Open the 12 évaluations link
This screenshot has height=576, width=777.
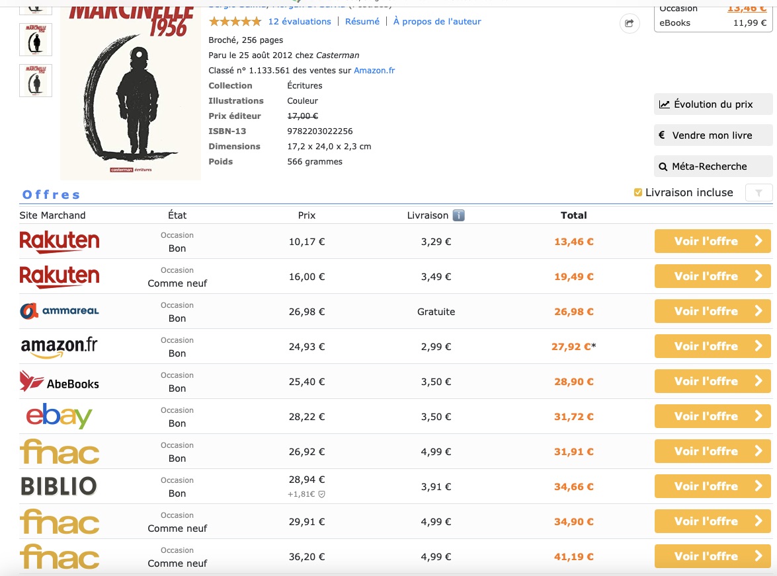[300, 22]
